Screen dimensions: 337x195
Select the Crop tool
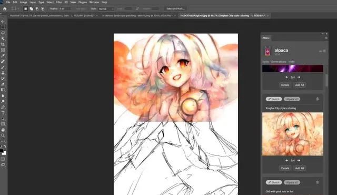click(x=3, y=44)
